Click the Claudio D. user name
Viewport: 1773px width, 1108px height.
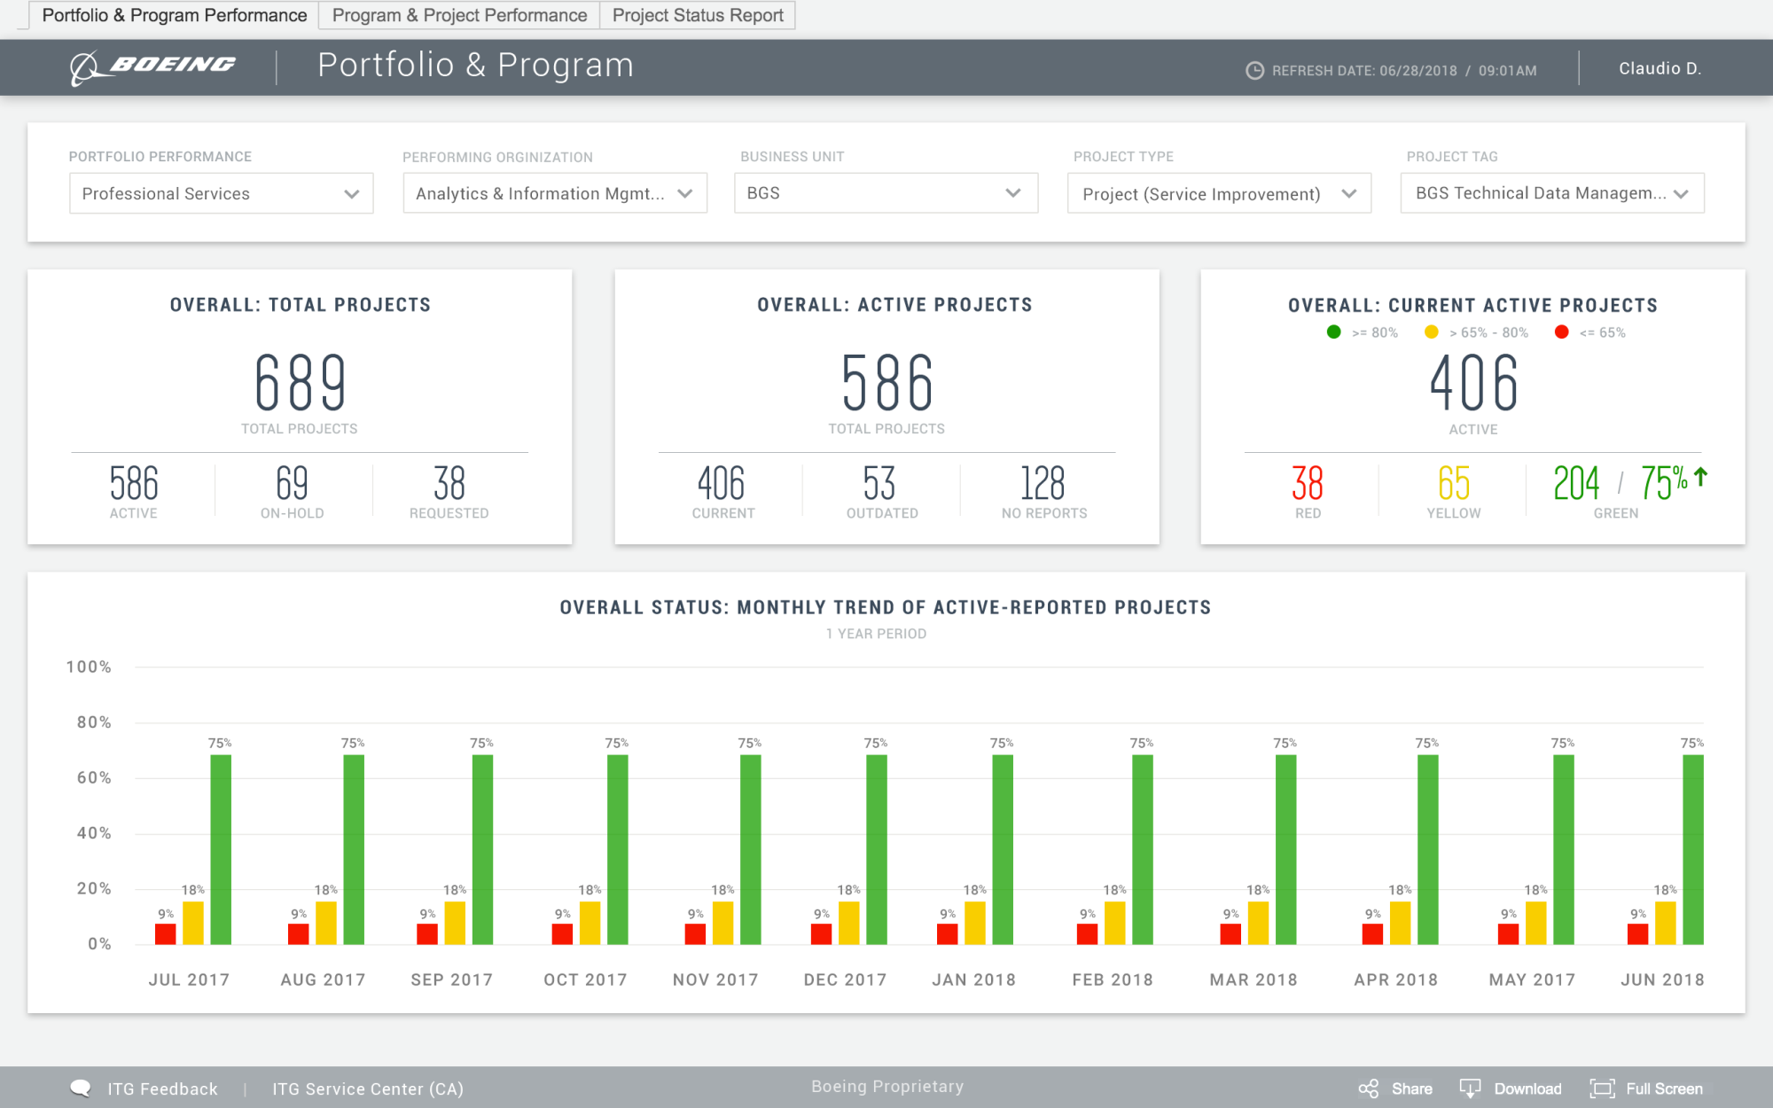(x=1660, y=68)
